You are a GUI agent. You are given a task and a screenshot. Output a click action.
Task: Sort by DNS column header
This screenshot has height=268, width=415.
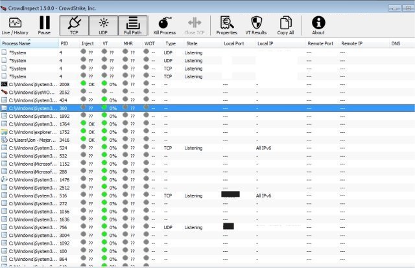click(x=402, y=43)
